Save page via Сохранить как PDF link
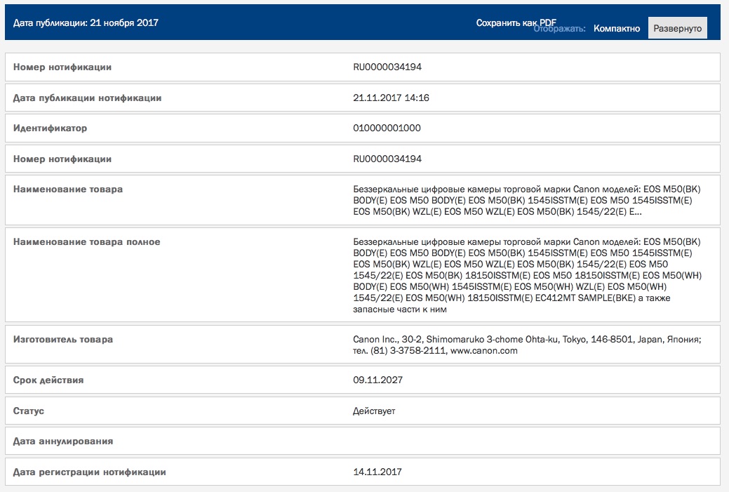 coord(516,22)
